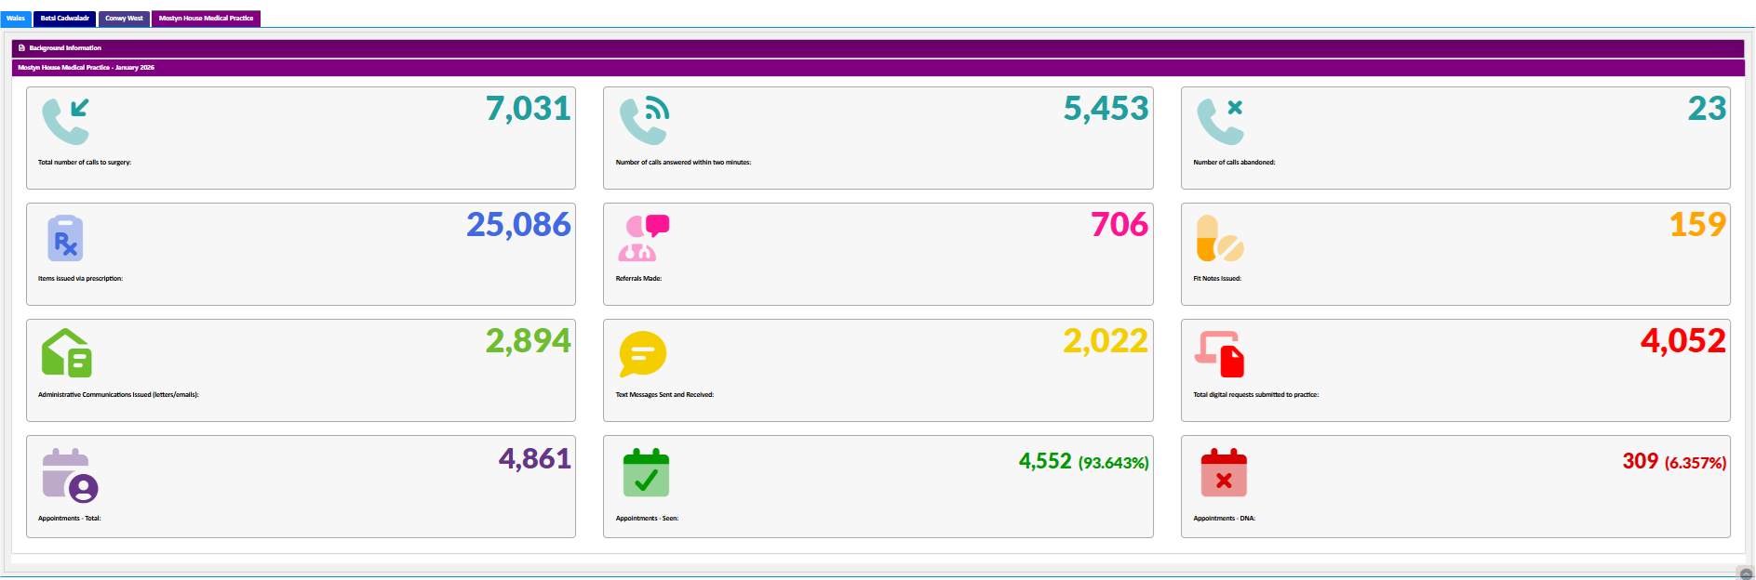
Task: Click the referrals doctor speech icon
Action: (644, 238)
